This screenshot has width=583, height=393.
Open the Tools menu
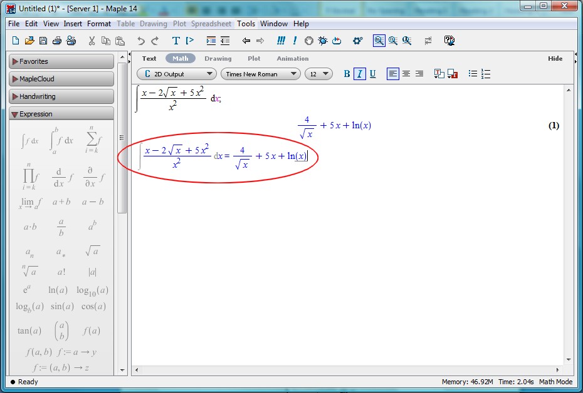pyautogui.click(x=246, y=24)
